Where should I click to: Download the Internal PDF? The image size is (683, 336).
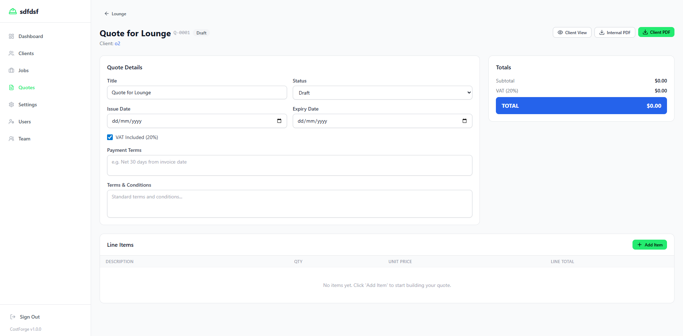tap(614, 32)
